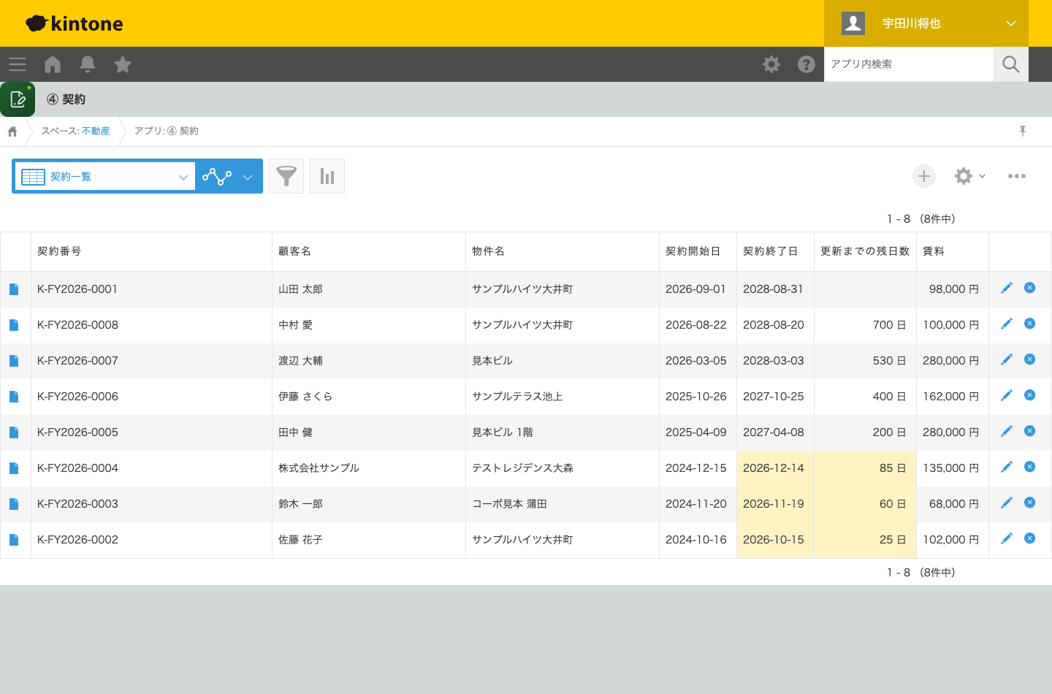Click the 更新までの残日数 column header

tap(865, 251)
